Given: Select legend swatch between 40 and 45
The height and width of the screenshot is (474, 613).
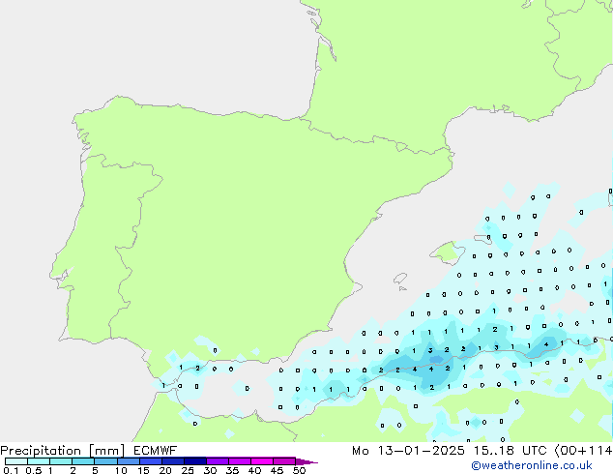Looking at the screenshot, I should (x=262, y=461).
